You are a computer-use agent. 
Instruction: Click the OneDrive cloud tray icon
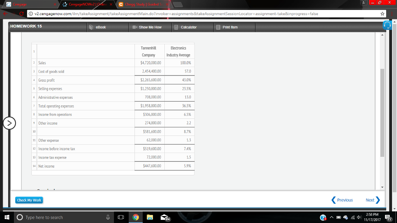pos(345,218)
